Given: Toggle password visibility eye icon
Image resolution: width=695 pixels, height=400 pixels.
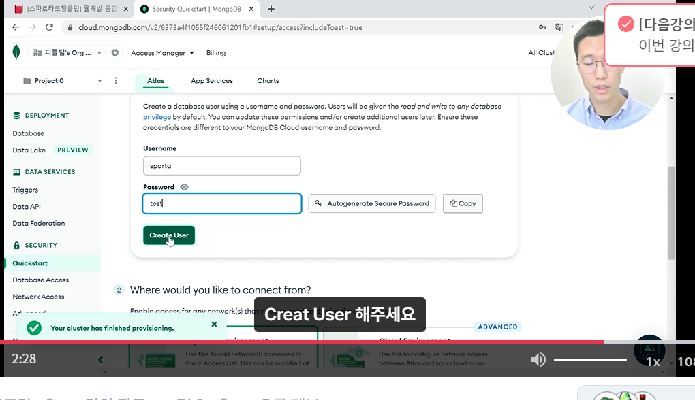Looking at the screenshot, I should (x=185, y=187).
